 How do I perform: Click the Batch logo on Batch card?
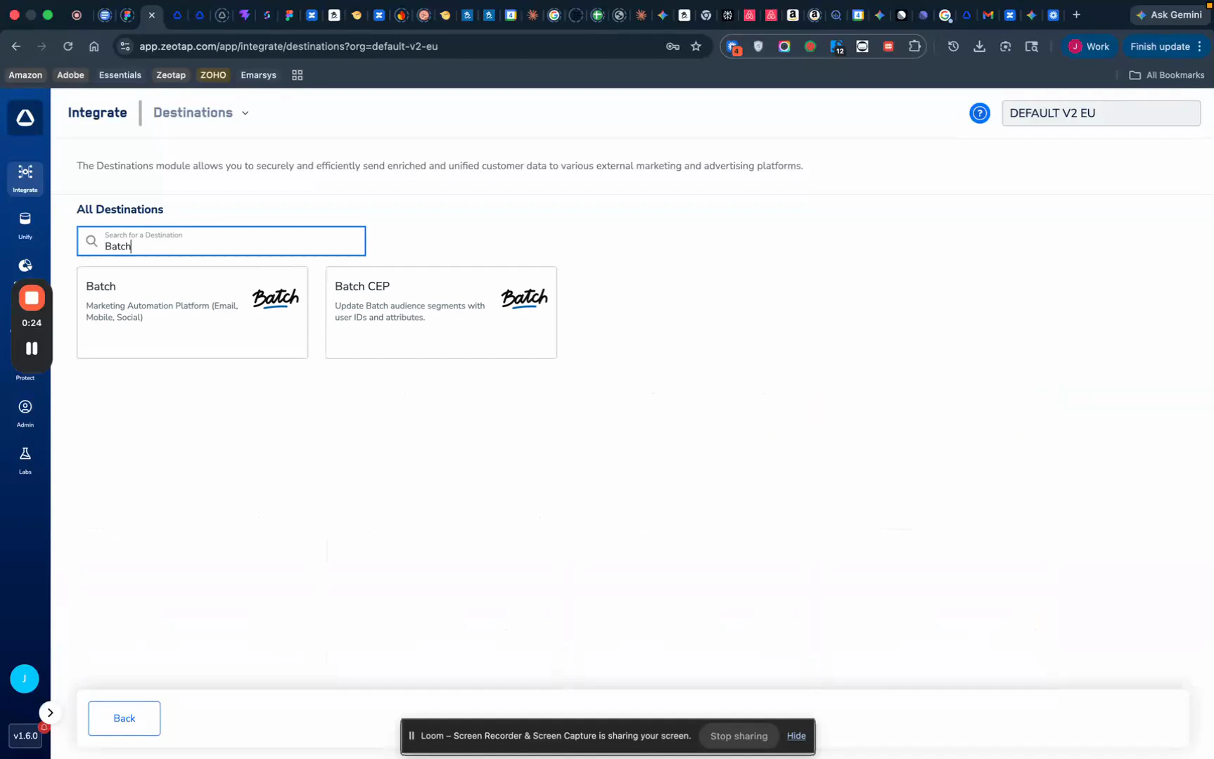pyautogui.click(x=276, y=298)
